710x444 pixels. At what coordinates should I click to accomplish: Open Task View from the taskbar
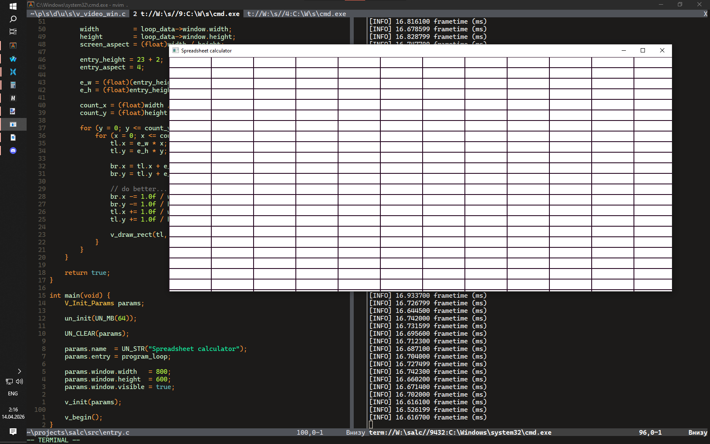pos(13,32)
